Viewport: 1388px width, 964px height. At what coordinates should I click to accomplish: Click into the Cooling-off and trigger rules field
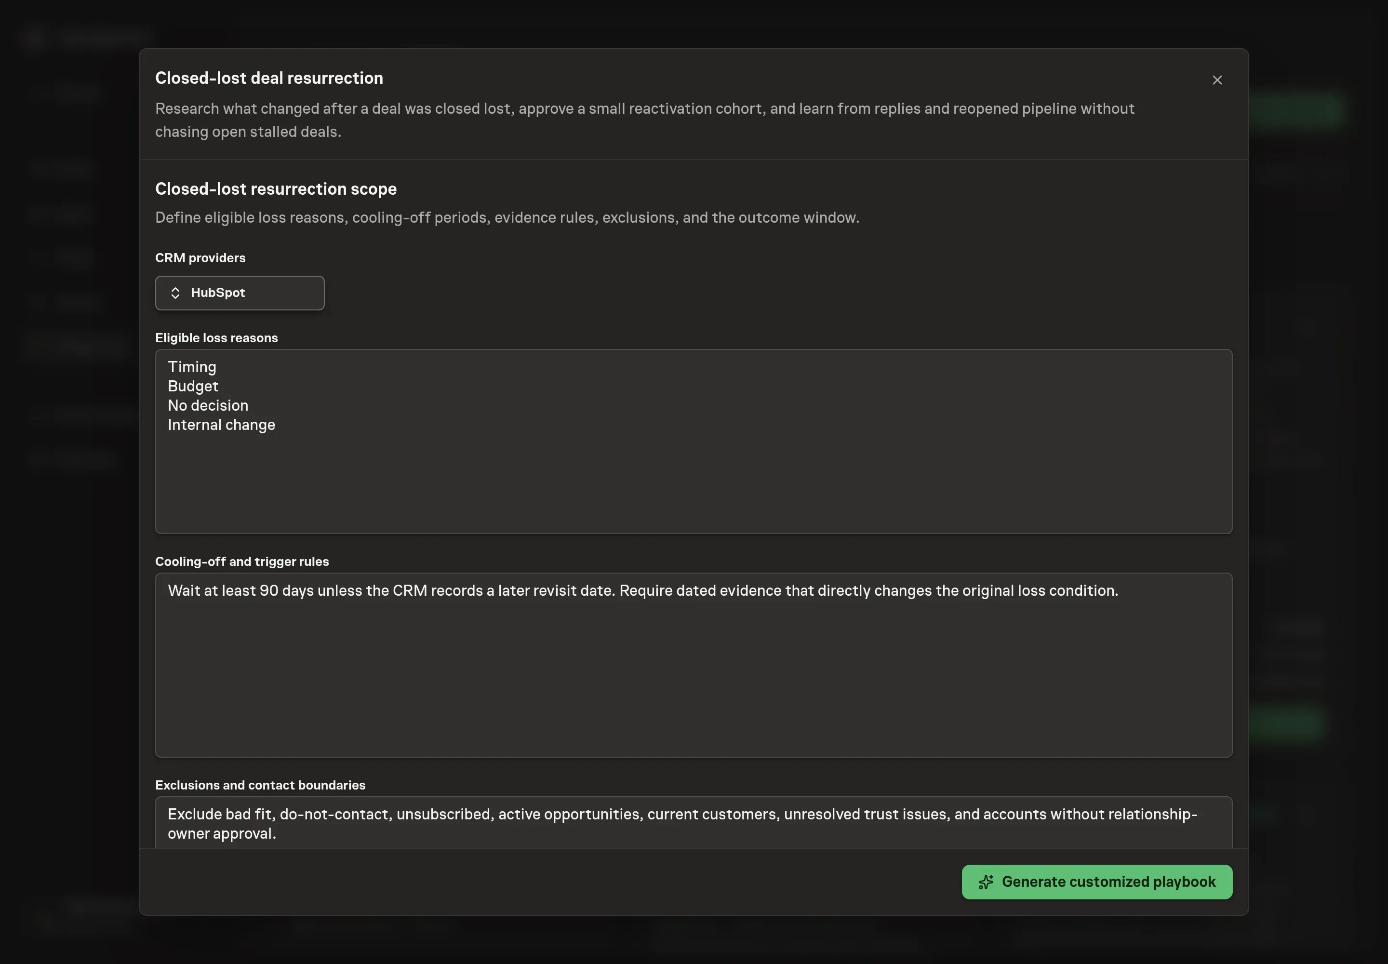(x=694, y=665)
